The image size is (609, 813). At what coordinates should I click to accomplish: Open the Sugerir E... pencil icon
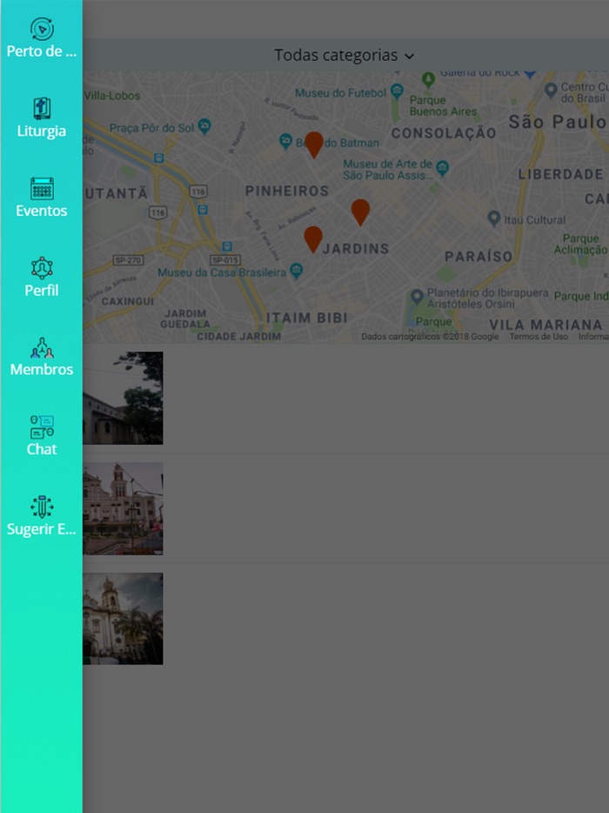[42, 507]
